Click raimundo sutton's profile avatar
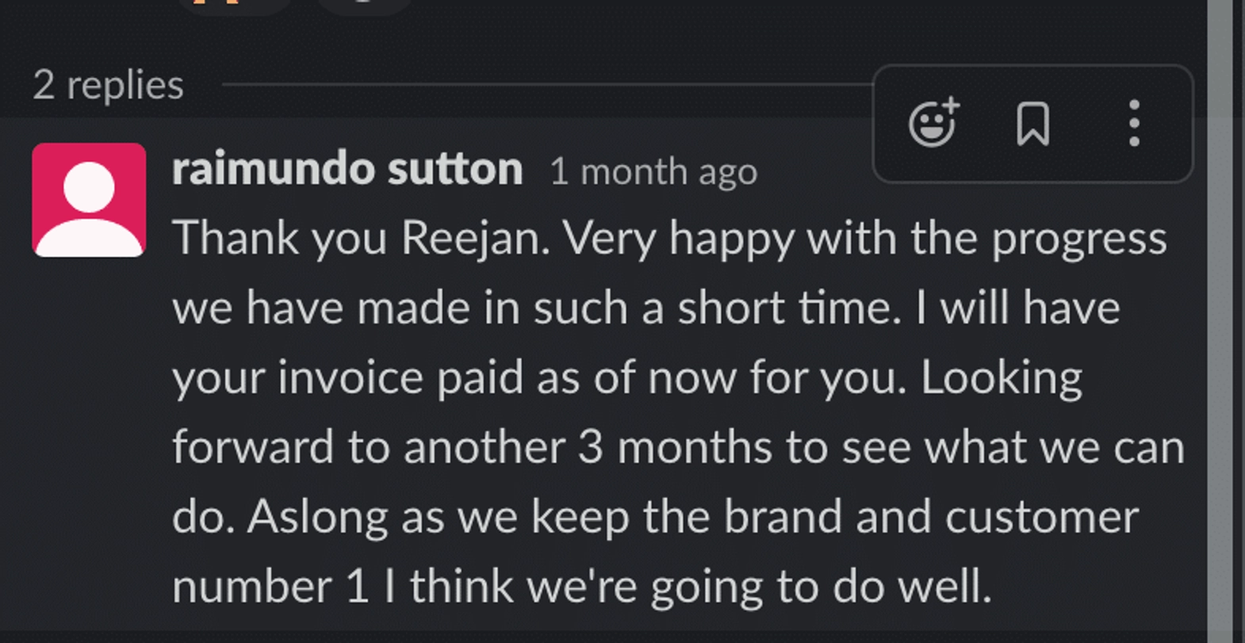 (x=89, y=198)
